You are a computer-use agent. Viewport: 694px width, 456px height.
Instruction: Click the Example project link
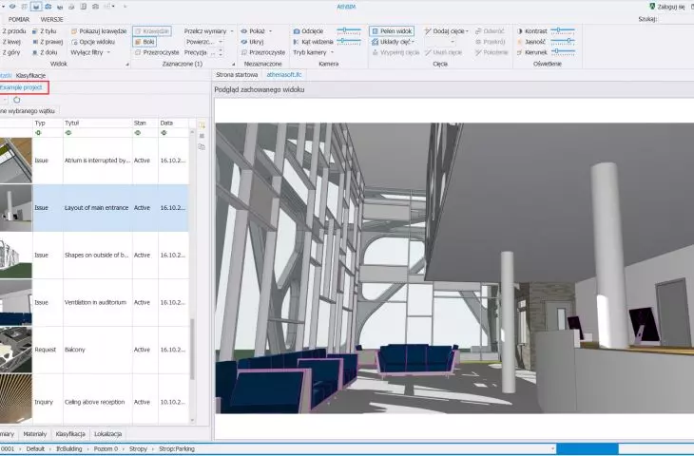21,87
